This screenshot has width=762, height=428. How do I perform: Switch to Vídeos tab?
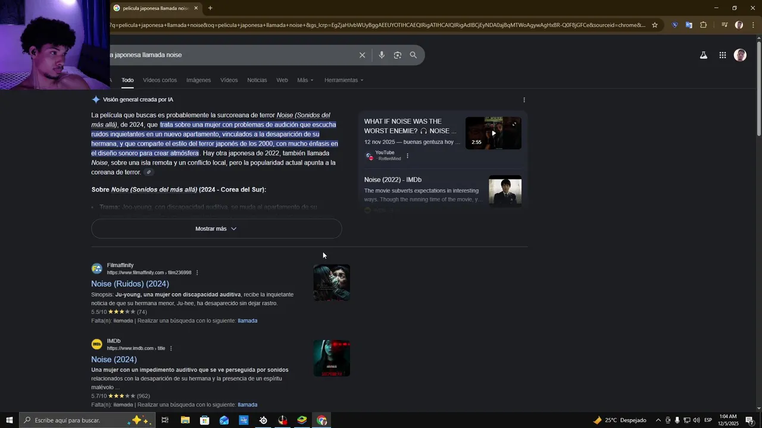pyautogui.click(x=229, y=80)
